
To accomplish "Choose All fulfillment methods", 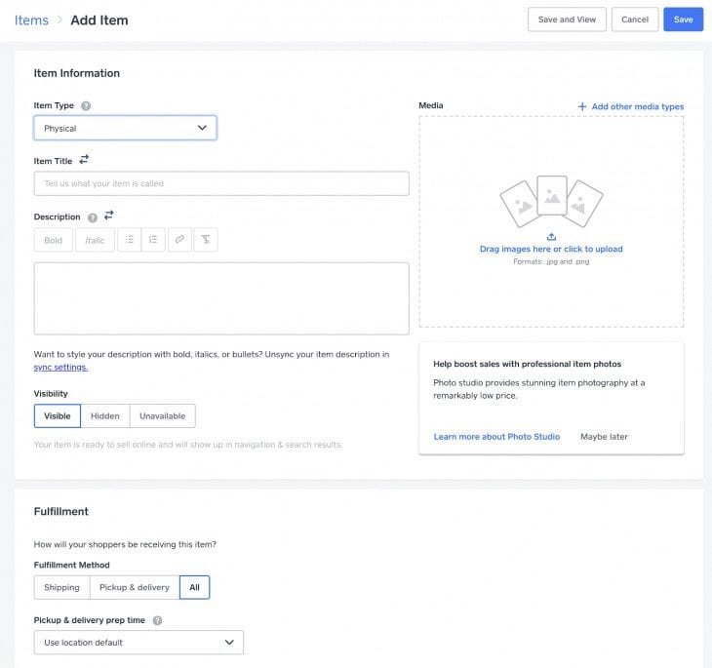I will tap(195, 588).
